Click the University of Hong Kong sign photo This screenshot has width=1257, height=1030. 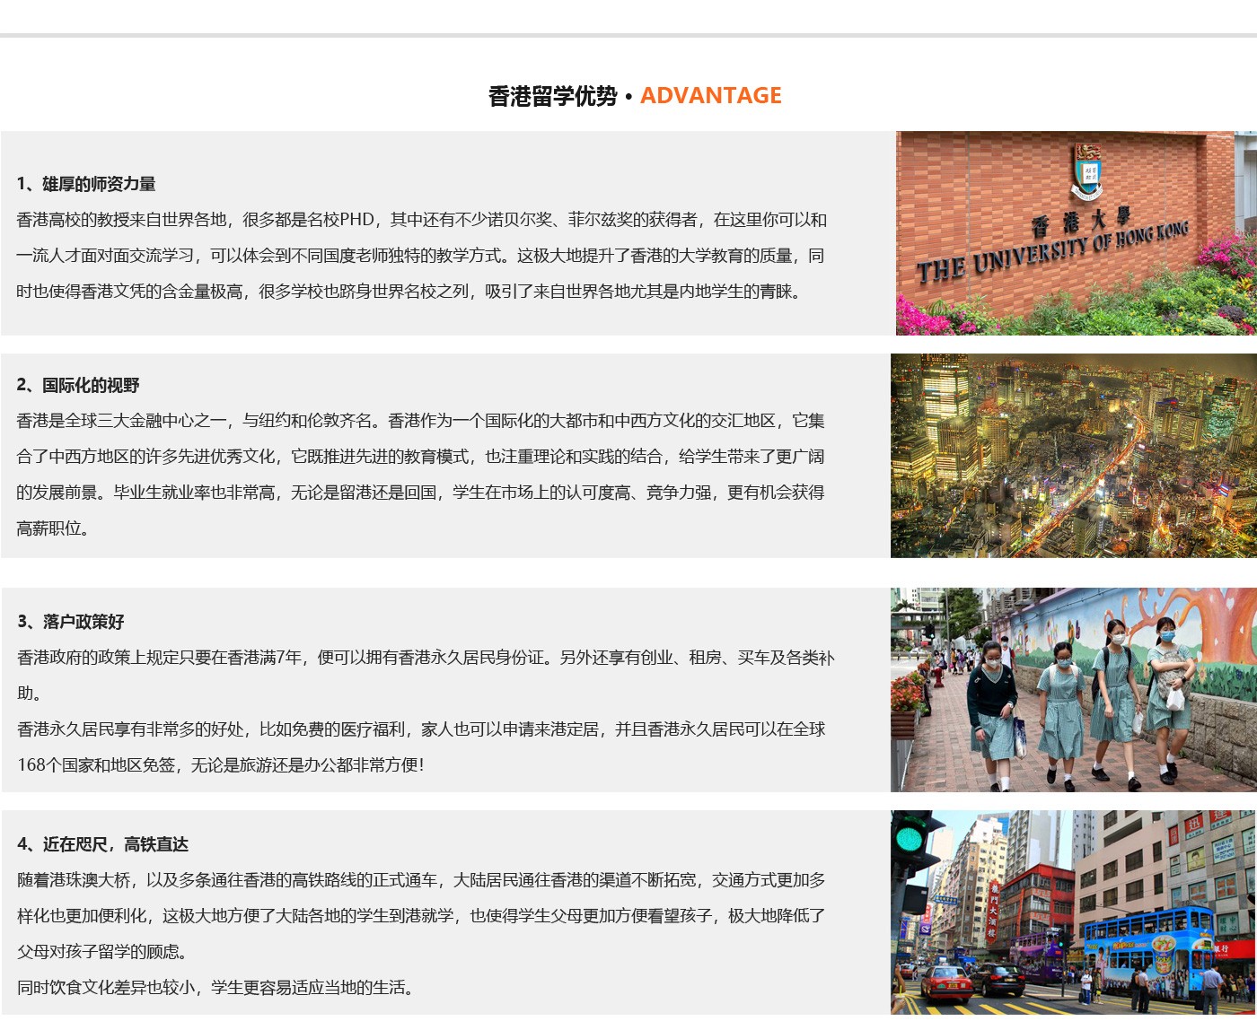coord(1076,233)
